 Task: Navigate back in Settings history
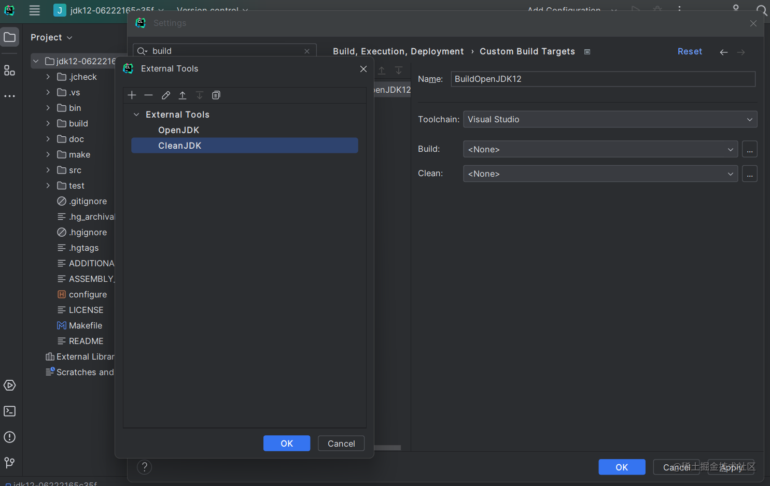pos(724,52)
